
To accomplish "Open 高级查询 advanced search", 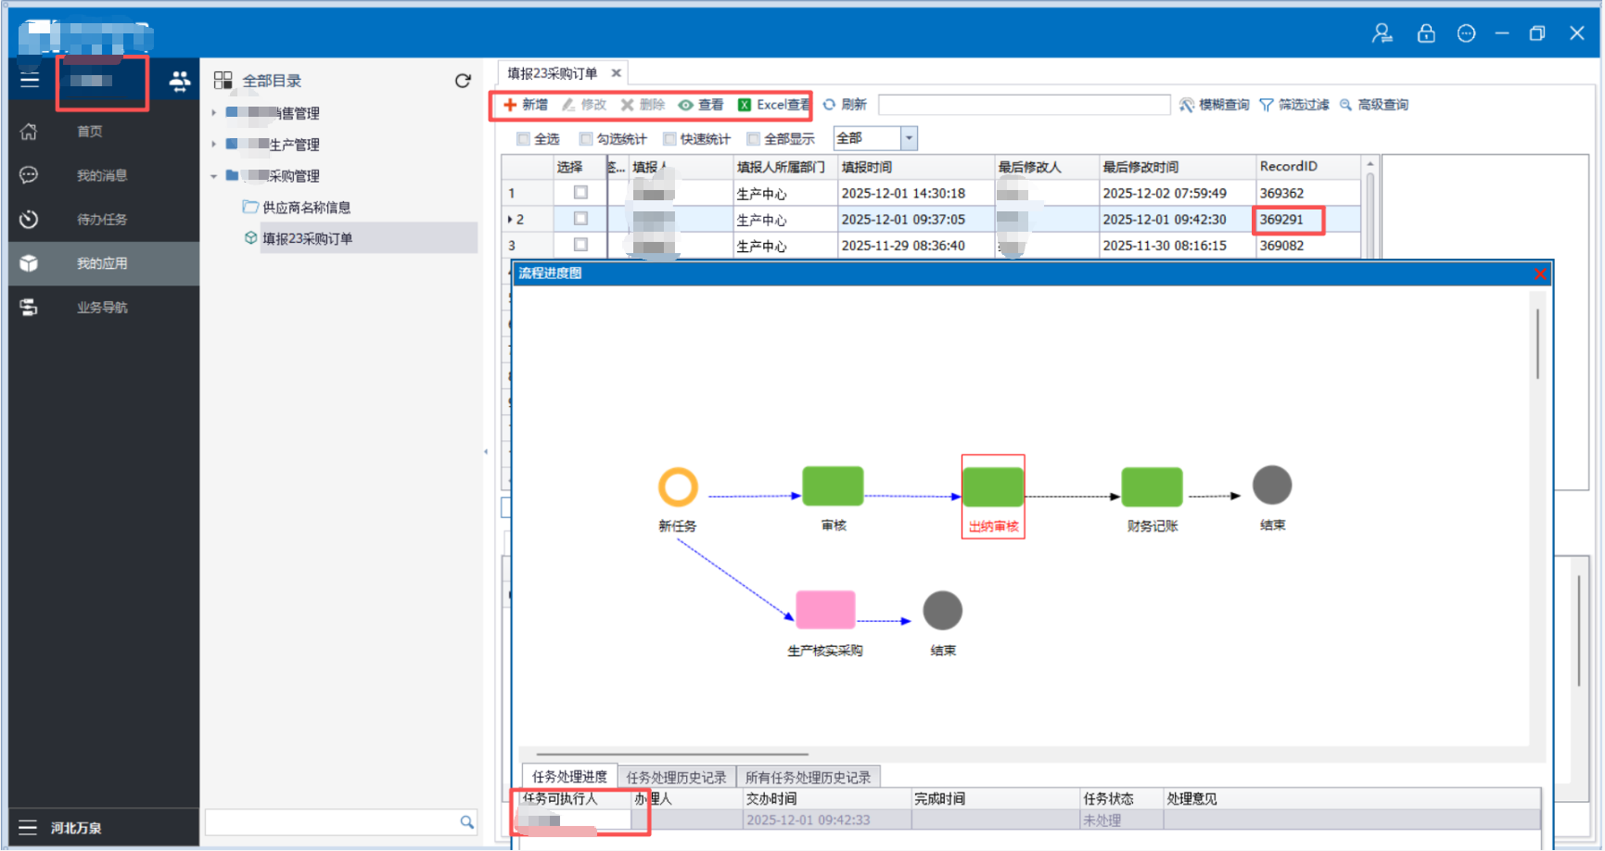I will point(1374,105).
